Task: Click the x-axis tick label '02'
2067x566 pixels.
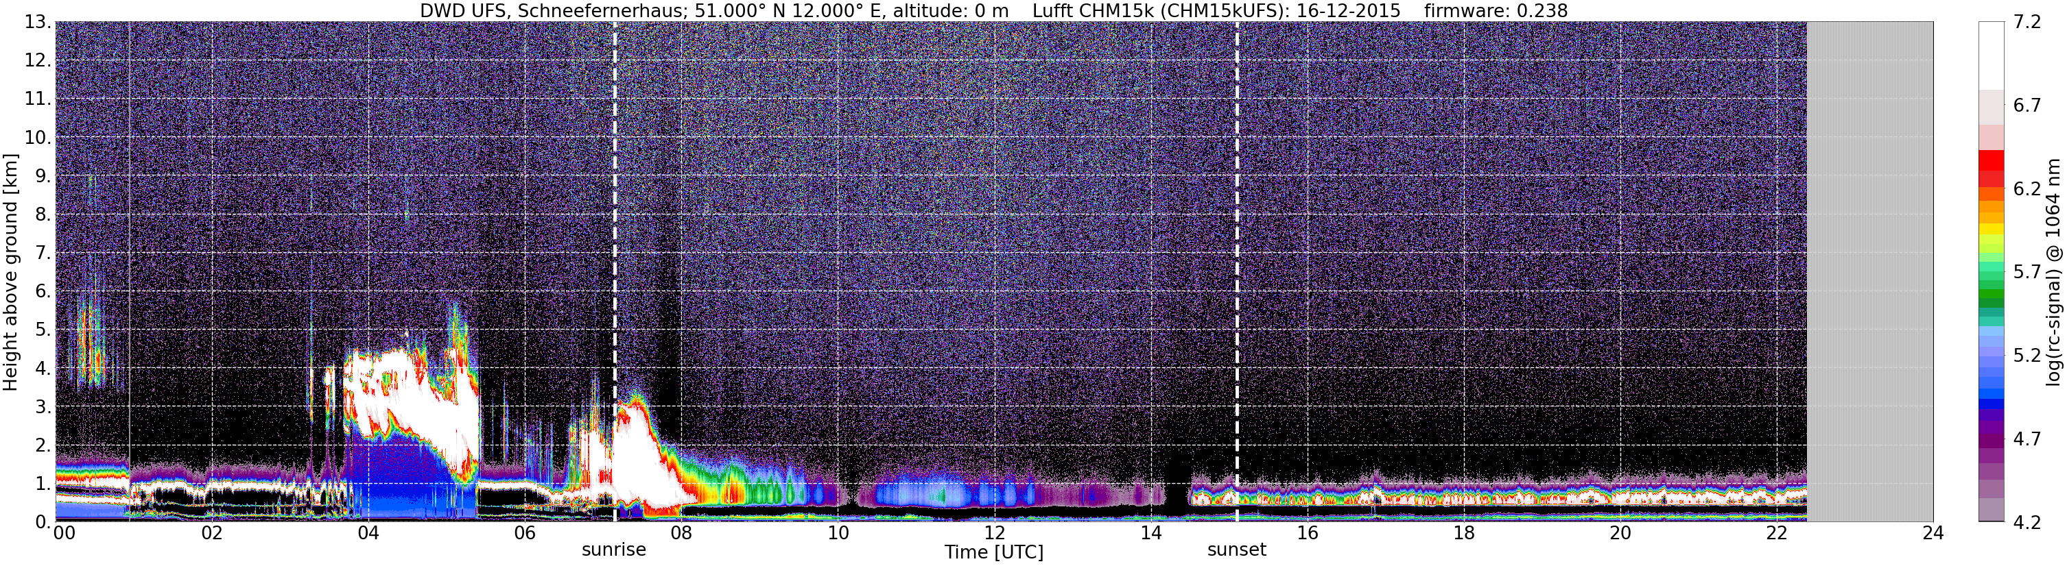Action: point(211,533)
